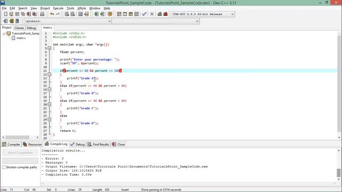Open the Execute menu
This screenshot has height=192, width=342.
click(58, 9)
